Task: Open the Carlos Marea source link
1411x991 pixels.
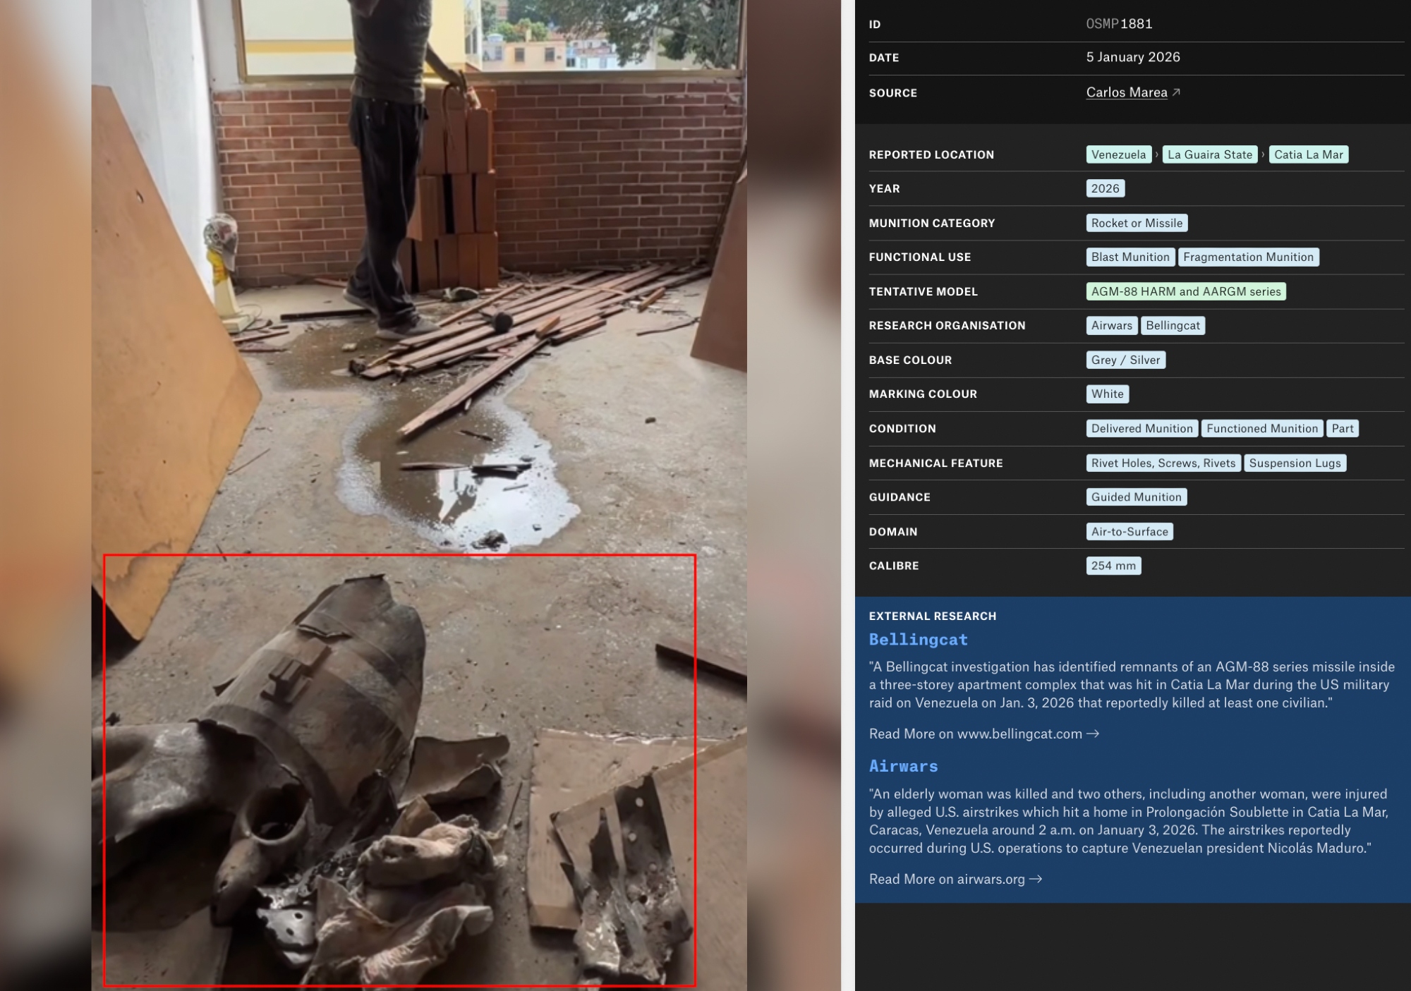Action: [1126, 92]
